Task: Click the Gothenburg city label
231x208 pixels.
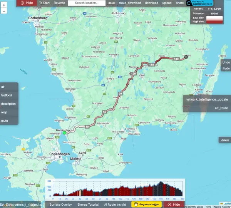Action: pos(38,18)
